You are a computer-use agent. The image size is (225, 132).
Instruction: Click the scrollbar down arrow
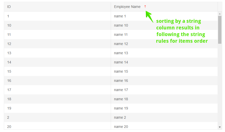pos(220,127)
